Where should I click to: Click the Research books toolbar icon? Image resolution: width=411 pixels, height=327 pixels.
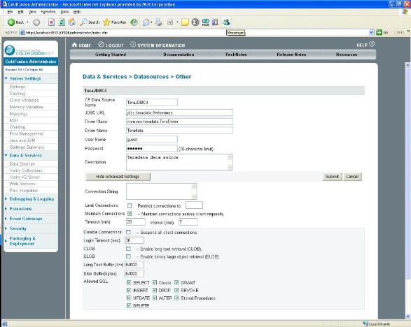point(216,22)
